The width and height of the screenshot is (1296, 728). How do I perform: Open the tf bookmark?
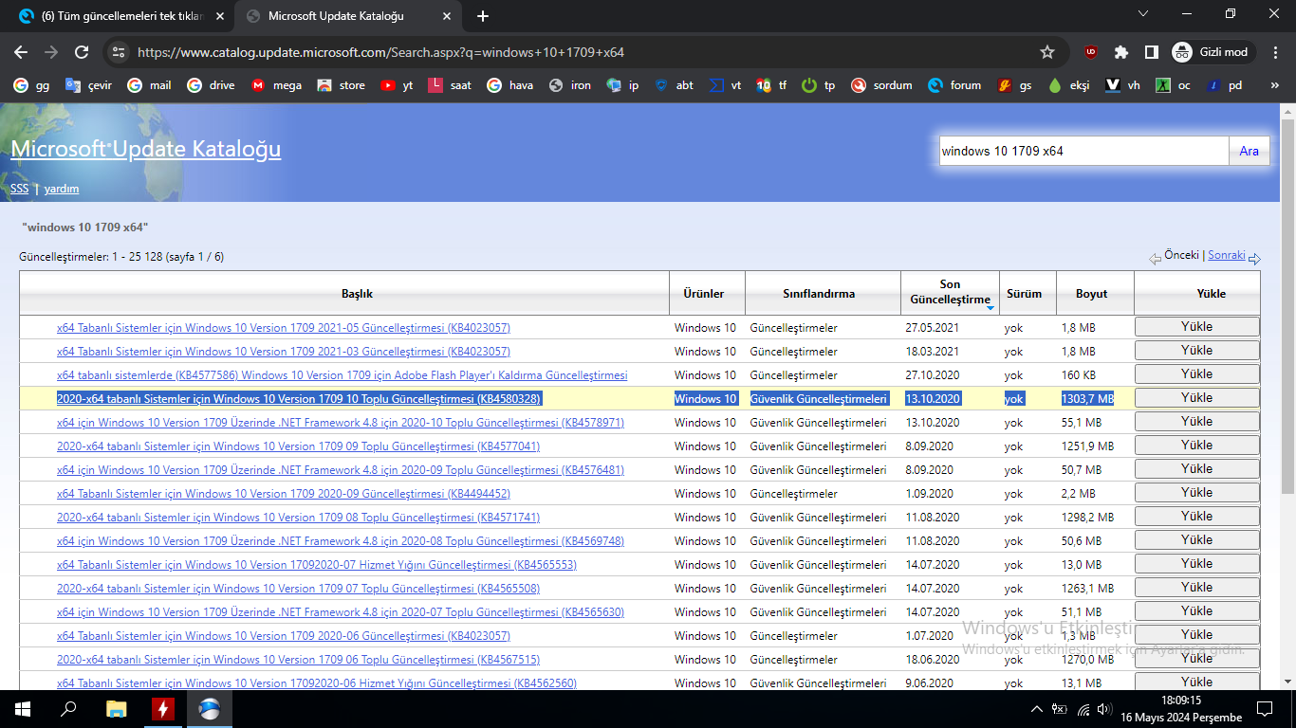pos(771,85)
